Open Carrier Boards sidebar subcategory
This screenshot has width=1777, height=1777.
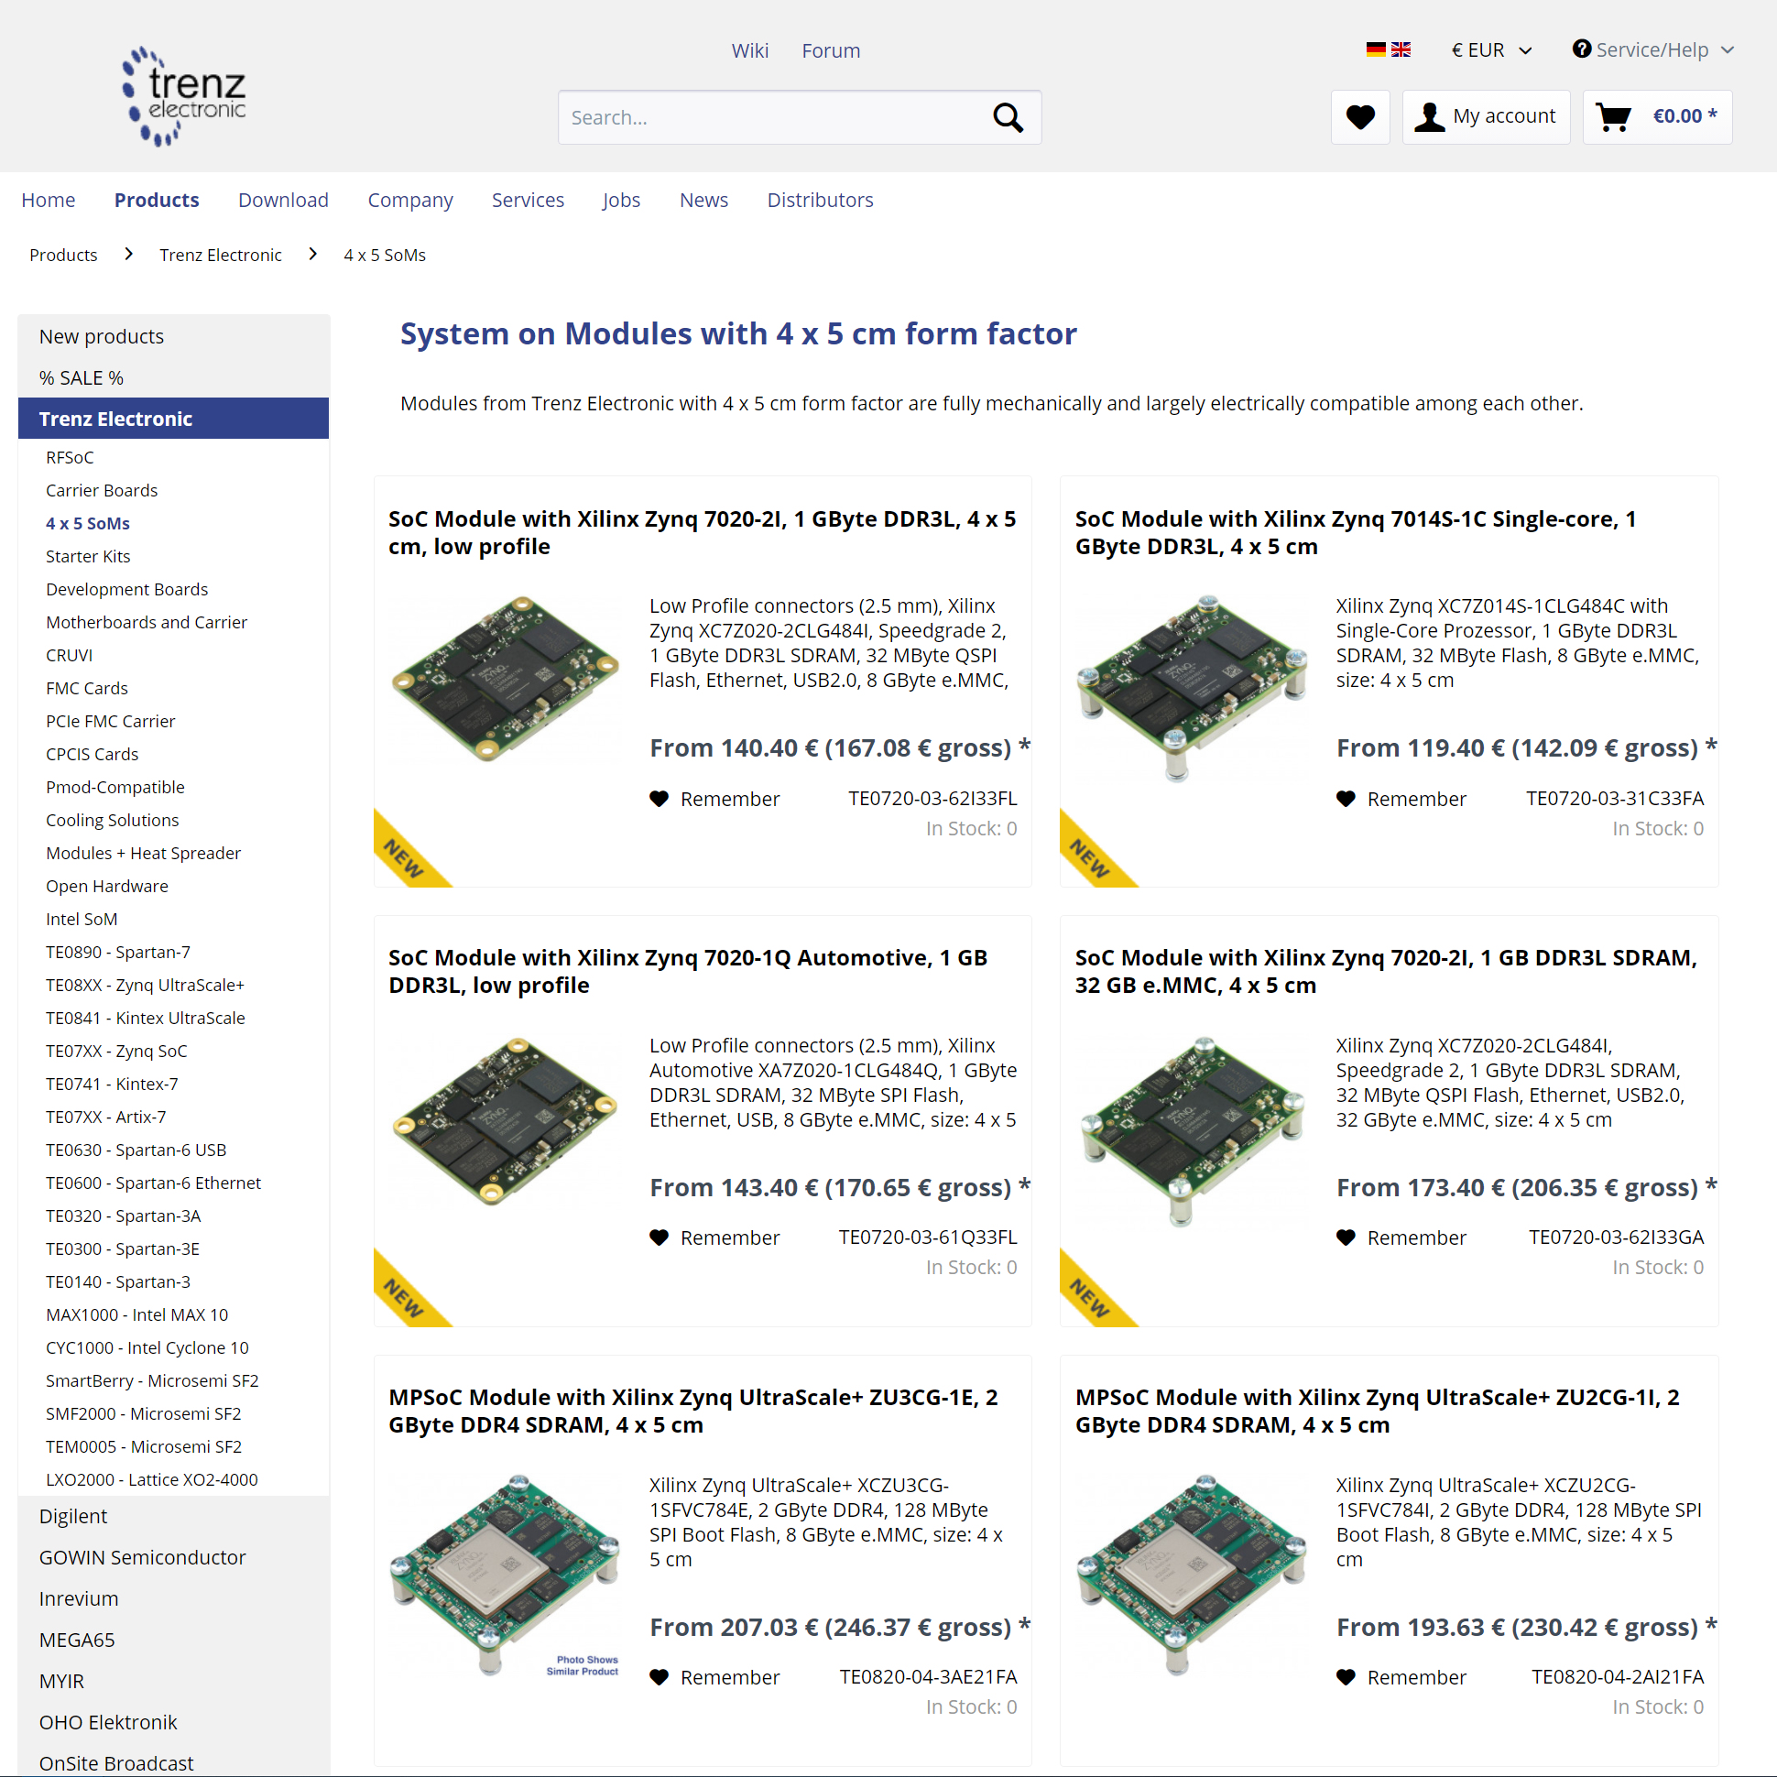coord(102,490)
